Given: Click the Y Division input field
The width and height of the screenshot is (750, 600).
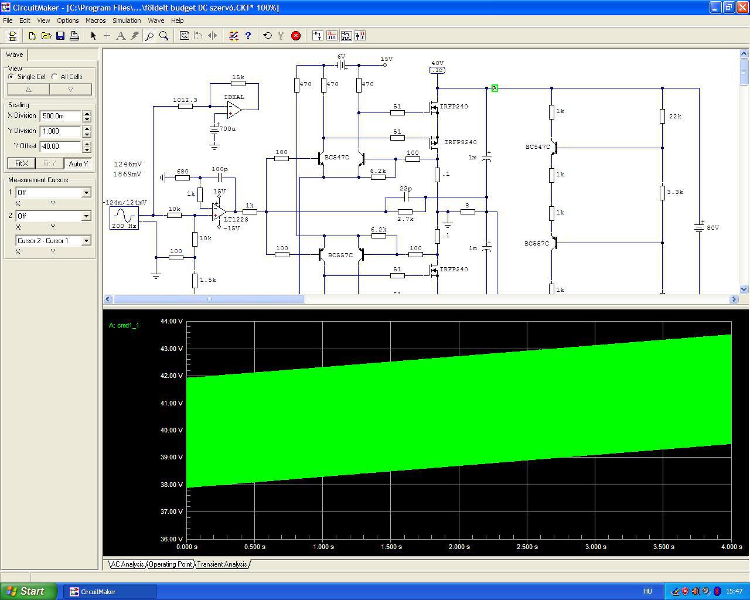Looking at the screenshot, I should coord(61,131).
